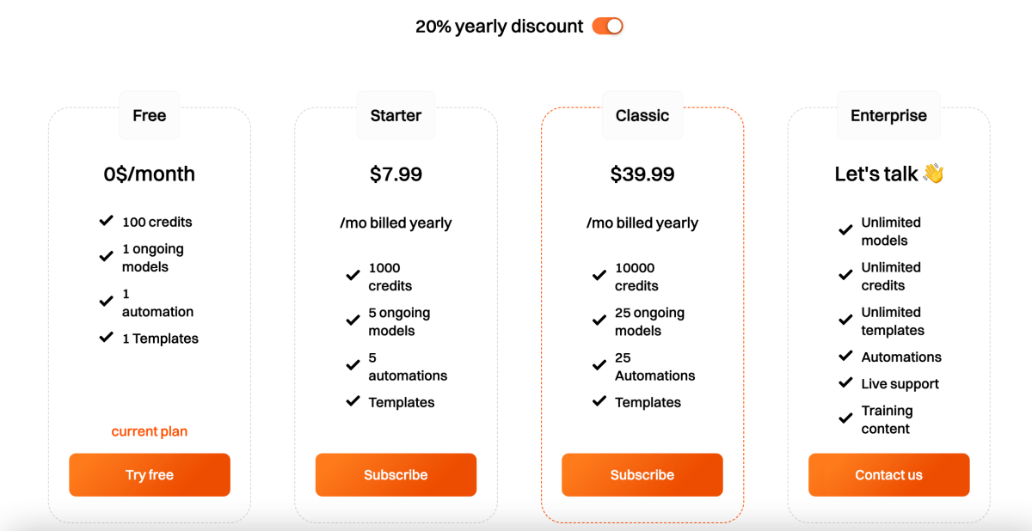The height and width of the screenshot is (531, 1032).
Task: Click the current plan text
Action: click(150, 431)
